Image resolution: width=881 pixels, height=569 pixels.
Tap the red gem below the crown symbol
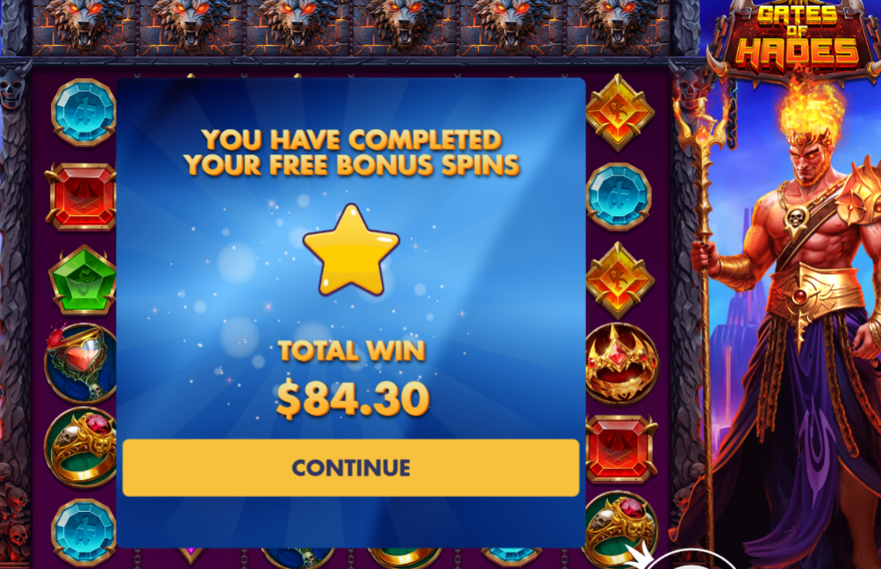click(x=621, y=448)
